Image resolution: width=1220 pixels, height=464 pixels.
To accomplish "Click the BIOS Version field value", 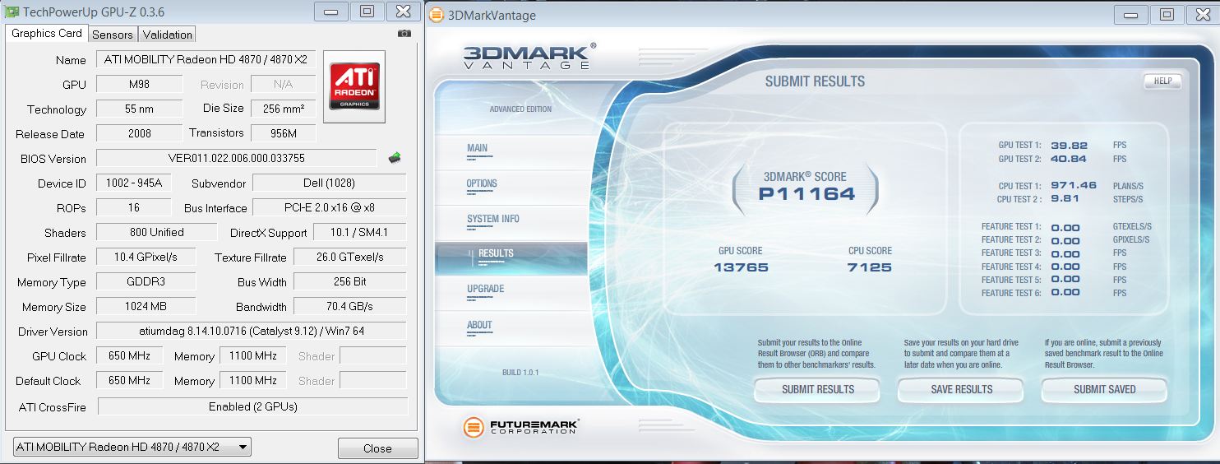I will coord(237,158).
